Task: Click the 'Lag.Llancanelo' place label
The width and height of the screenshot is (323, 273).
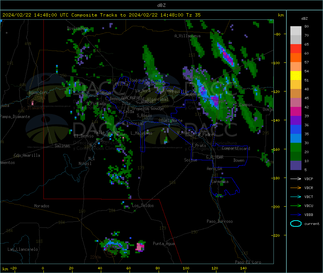Action: (x=23, y=250)
